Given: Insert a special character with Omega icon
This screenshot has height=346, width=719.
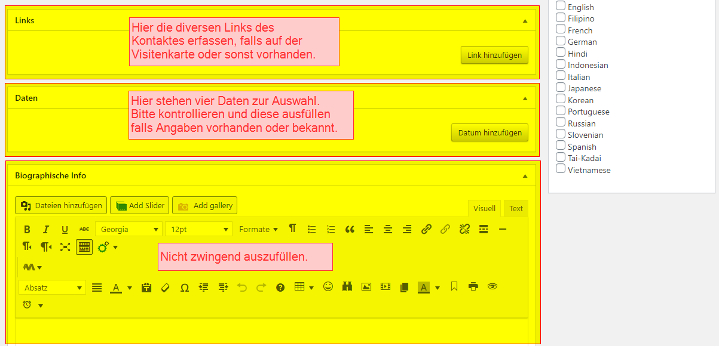Looking at the screenshot, I should coord(185,288).
